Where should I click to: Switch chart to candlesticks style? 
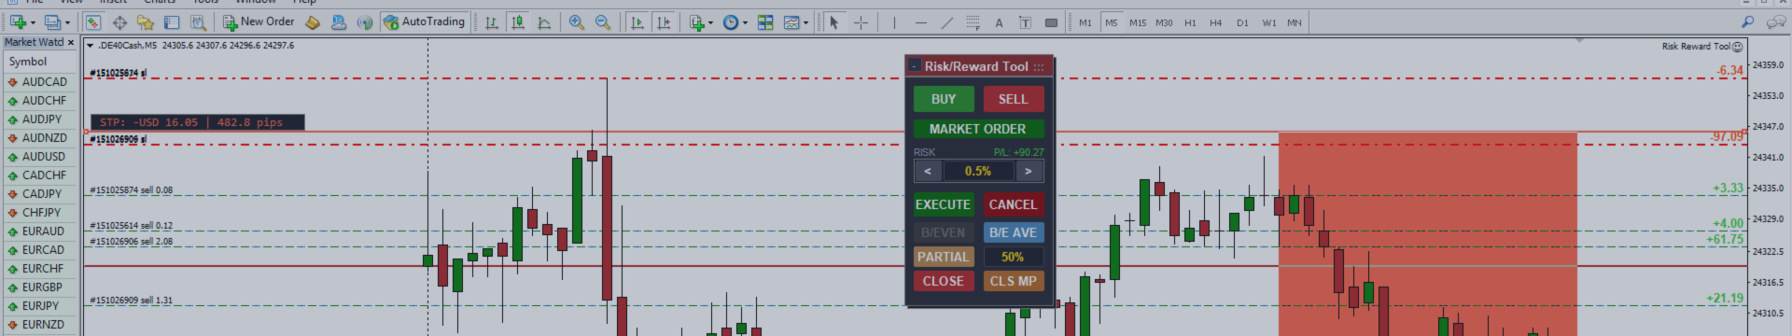click(x=518, y=22)
